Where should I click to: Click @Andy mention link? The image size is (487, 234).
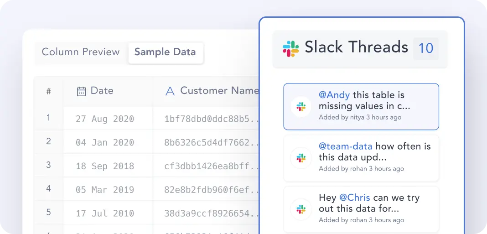pos(334,95)
